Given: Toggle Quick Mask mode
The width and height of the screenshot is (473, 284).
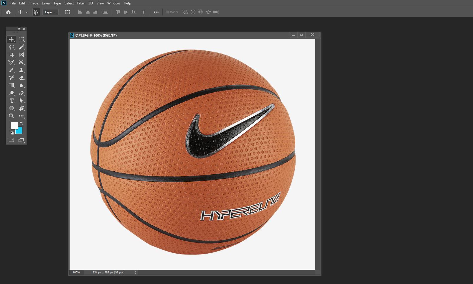Looking at the screenshot, I should [11, 140].
